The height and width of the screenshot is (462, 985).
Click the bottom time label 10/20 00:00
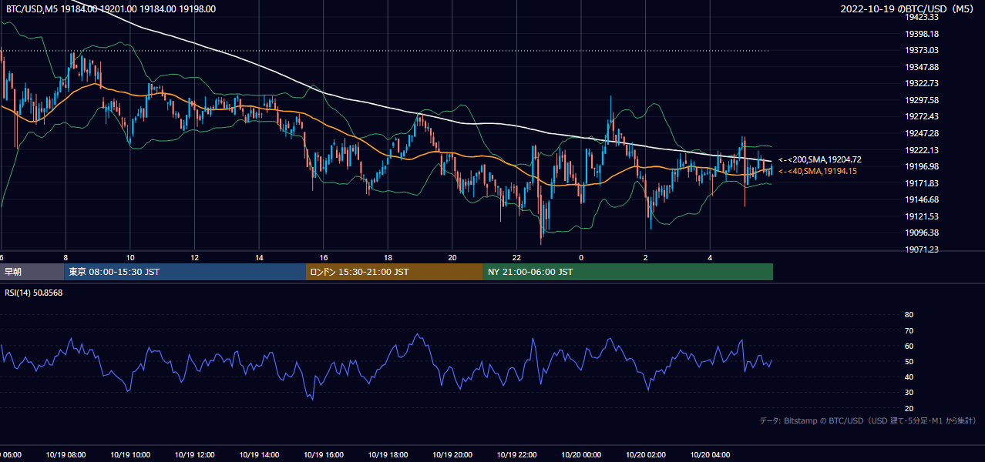pyautogui.click(x=581, y=455)
